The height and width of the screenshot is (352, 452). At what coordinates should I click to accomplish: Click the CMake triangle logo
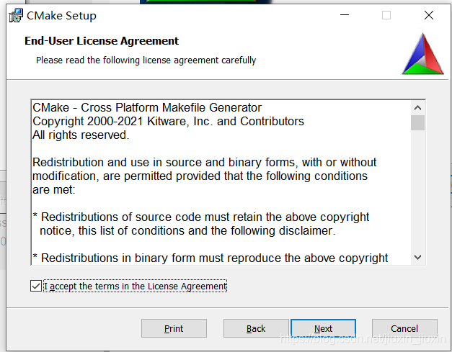pyautogui.click(x=423, y=54)
